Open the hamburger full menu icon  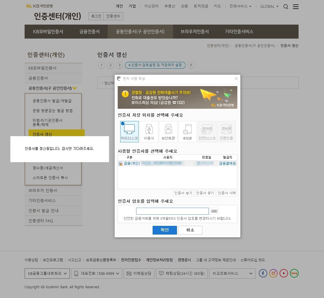[296, 7]
